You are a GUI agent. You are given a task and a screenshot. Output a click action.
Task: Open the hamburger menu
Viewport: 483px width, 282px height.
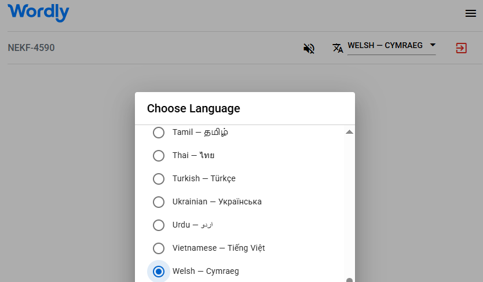470,13
